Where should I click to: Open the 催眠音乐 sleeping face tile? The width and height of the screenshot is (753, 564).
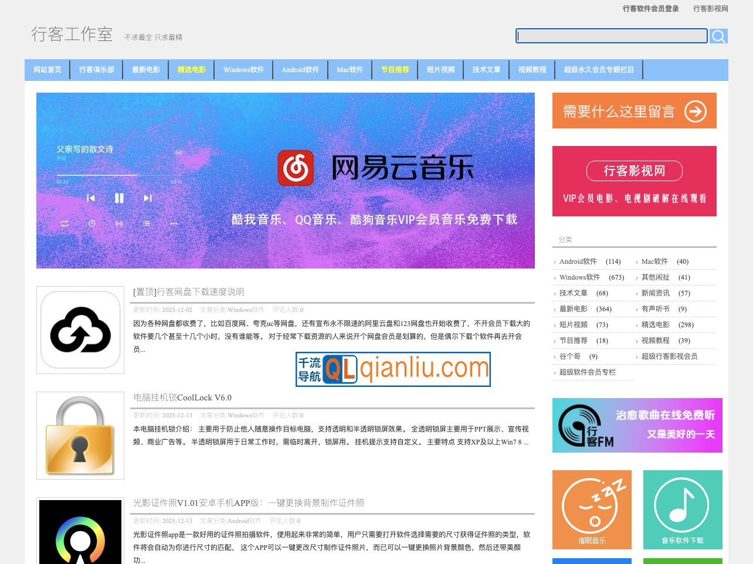(x=592, y=509)
